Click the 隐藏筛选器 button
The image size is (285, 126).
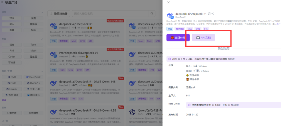58,14
